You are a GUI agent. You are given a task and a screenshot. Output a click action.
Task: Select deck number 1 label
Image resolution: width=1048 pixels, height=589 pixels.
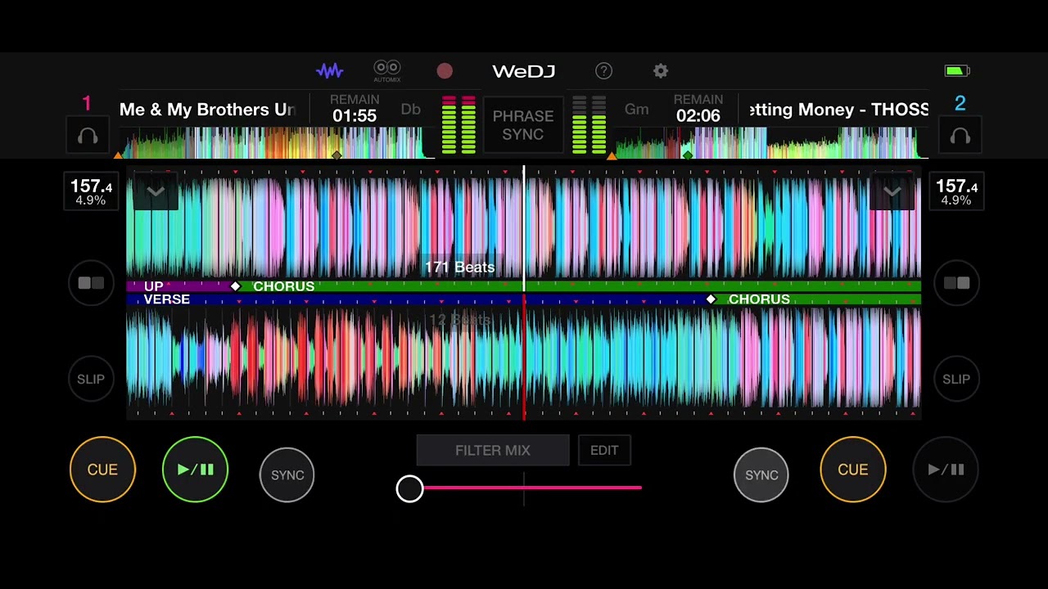tap(87, 103)
